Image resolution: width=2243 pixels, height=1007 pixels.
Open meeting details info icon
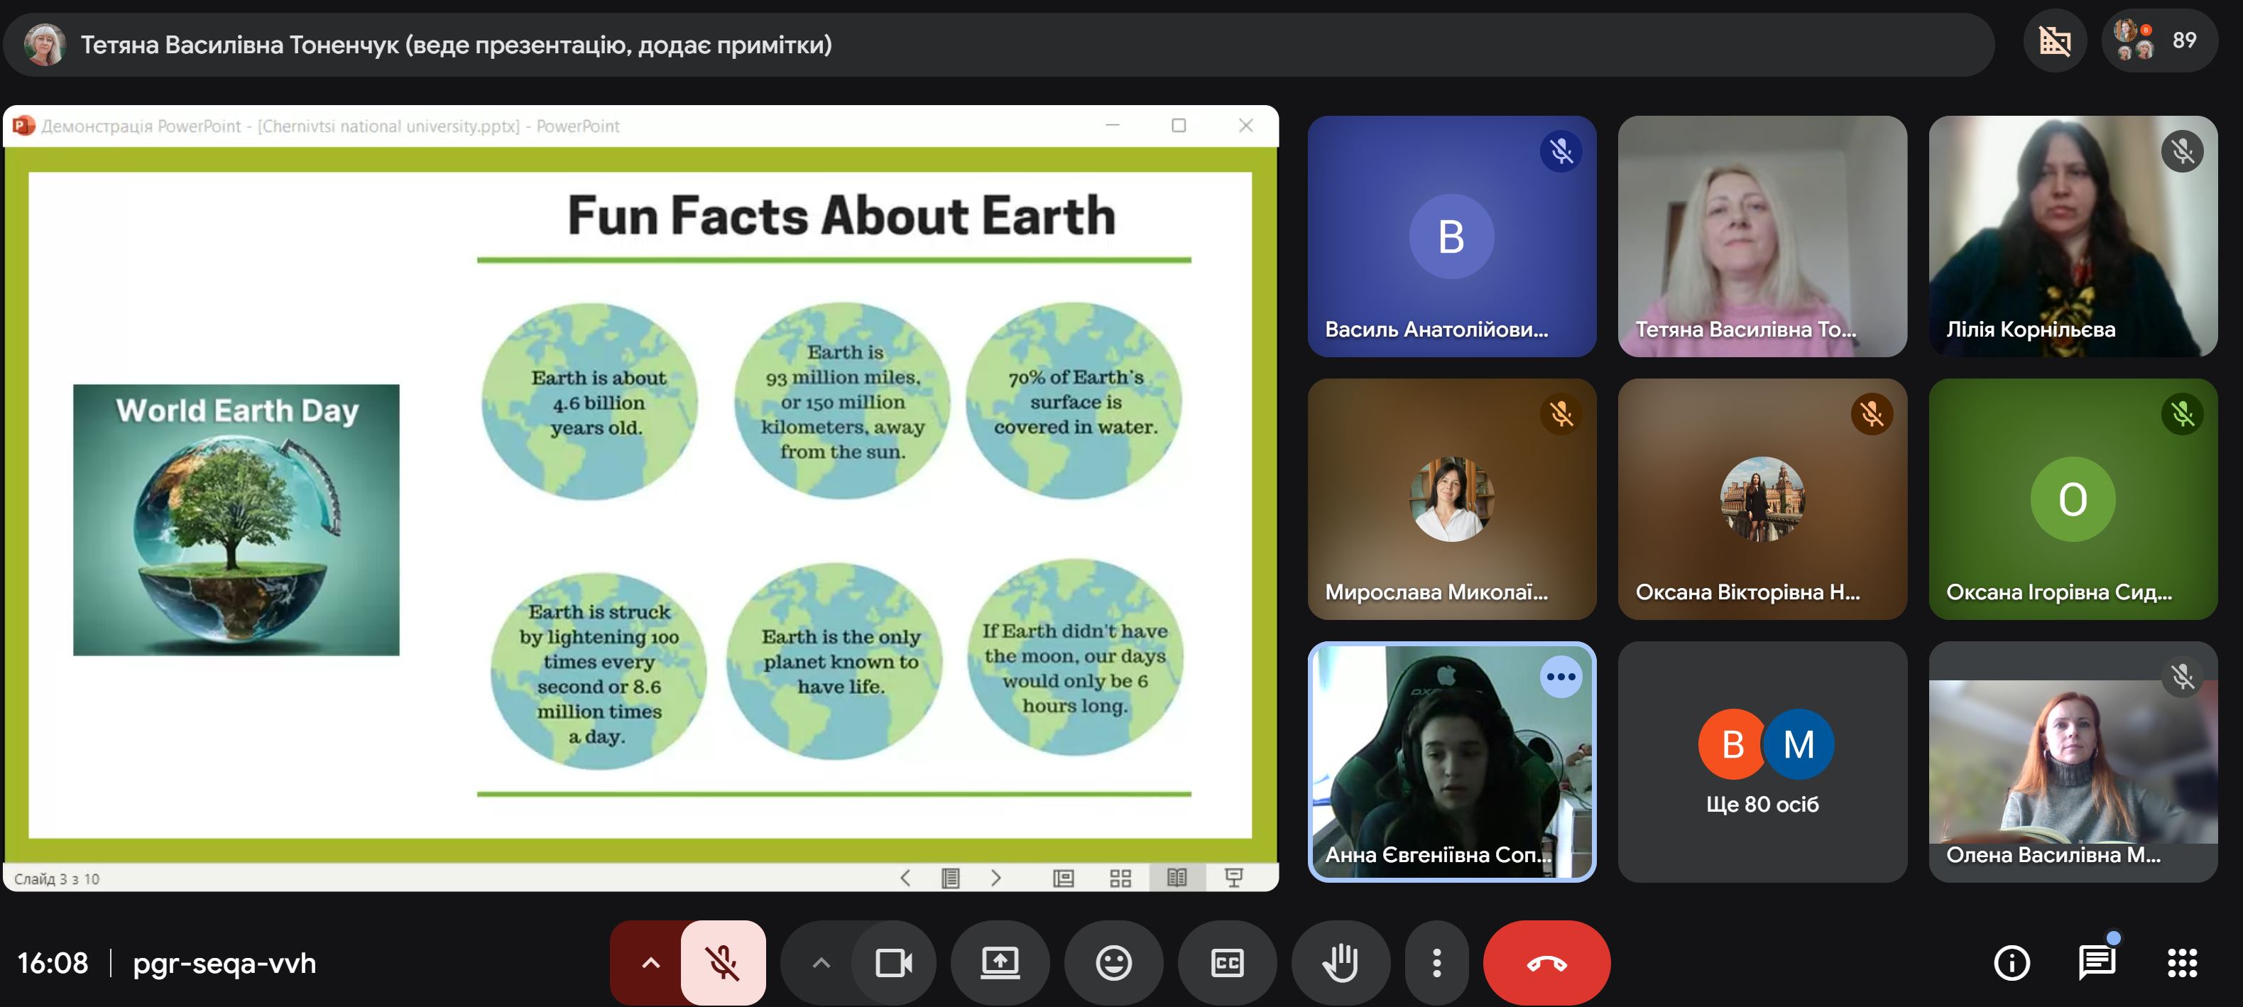tap(2012, 962)
